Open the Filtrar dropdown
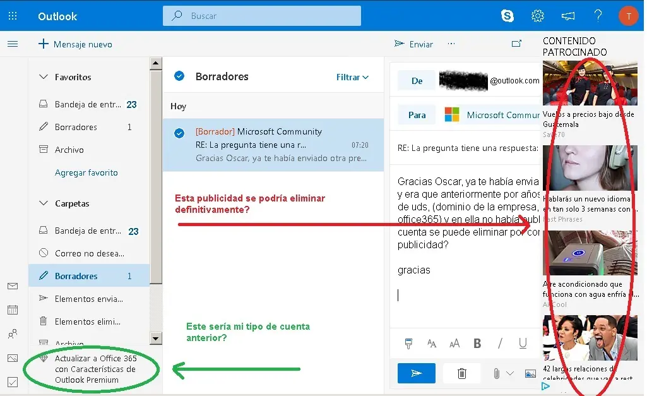Image resolution: width=647 pixels, height=396 pixels. (x=352, y=77)
